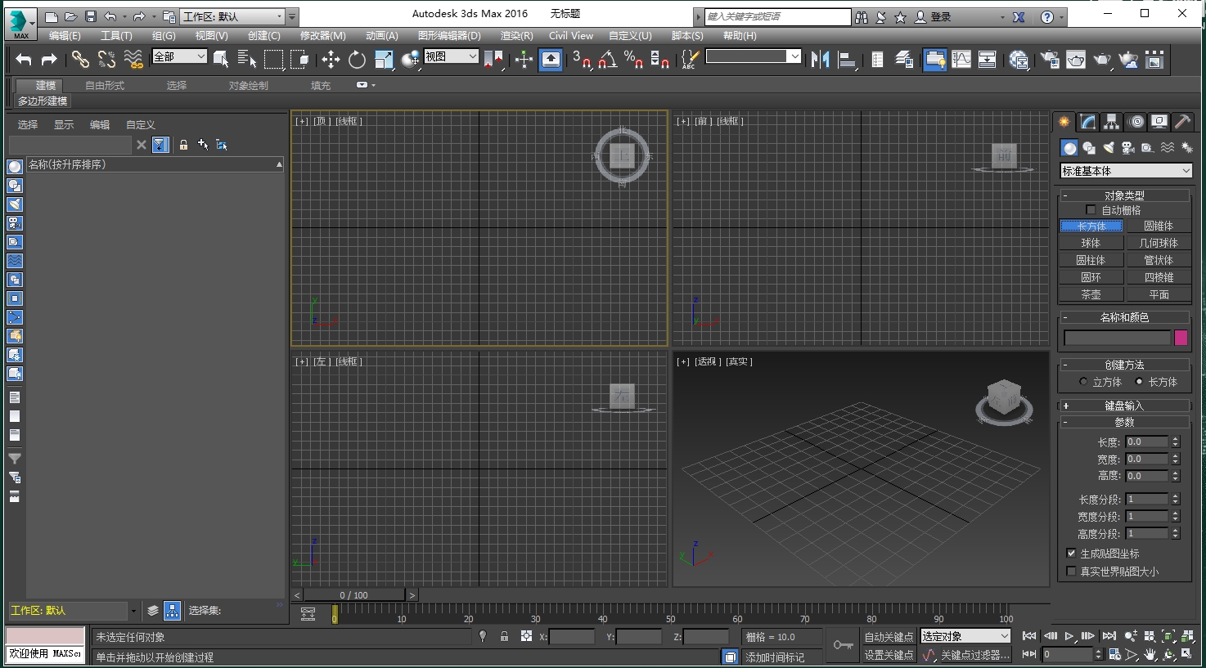Open the Curve Editor from toolbar
Image resolution: width=1206 pixels, height=668 pixels.
(x=961, y=59)
